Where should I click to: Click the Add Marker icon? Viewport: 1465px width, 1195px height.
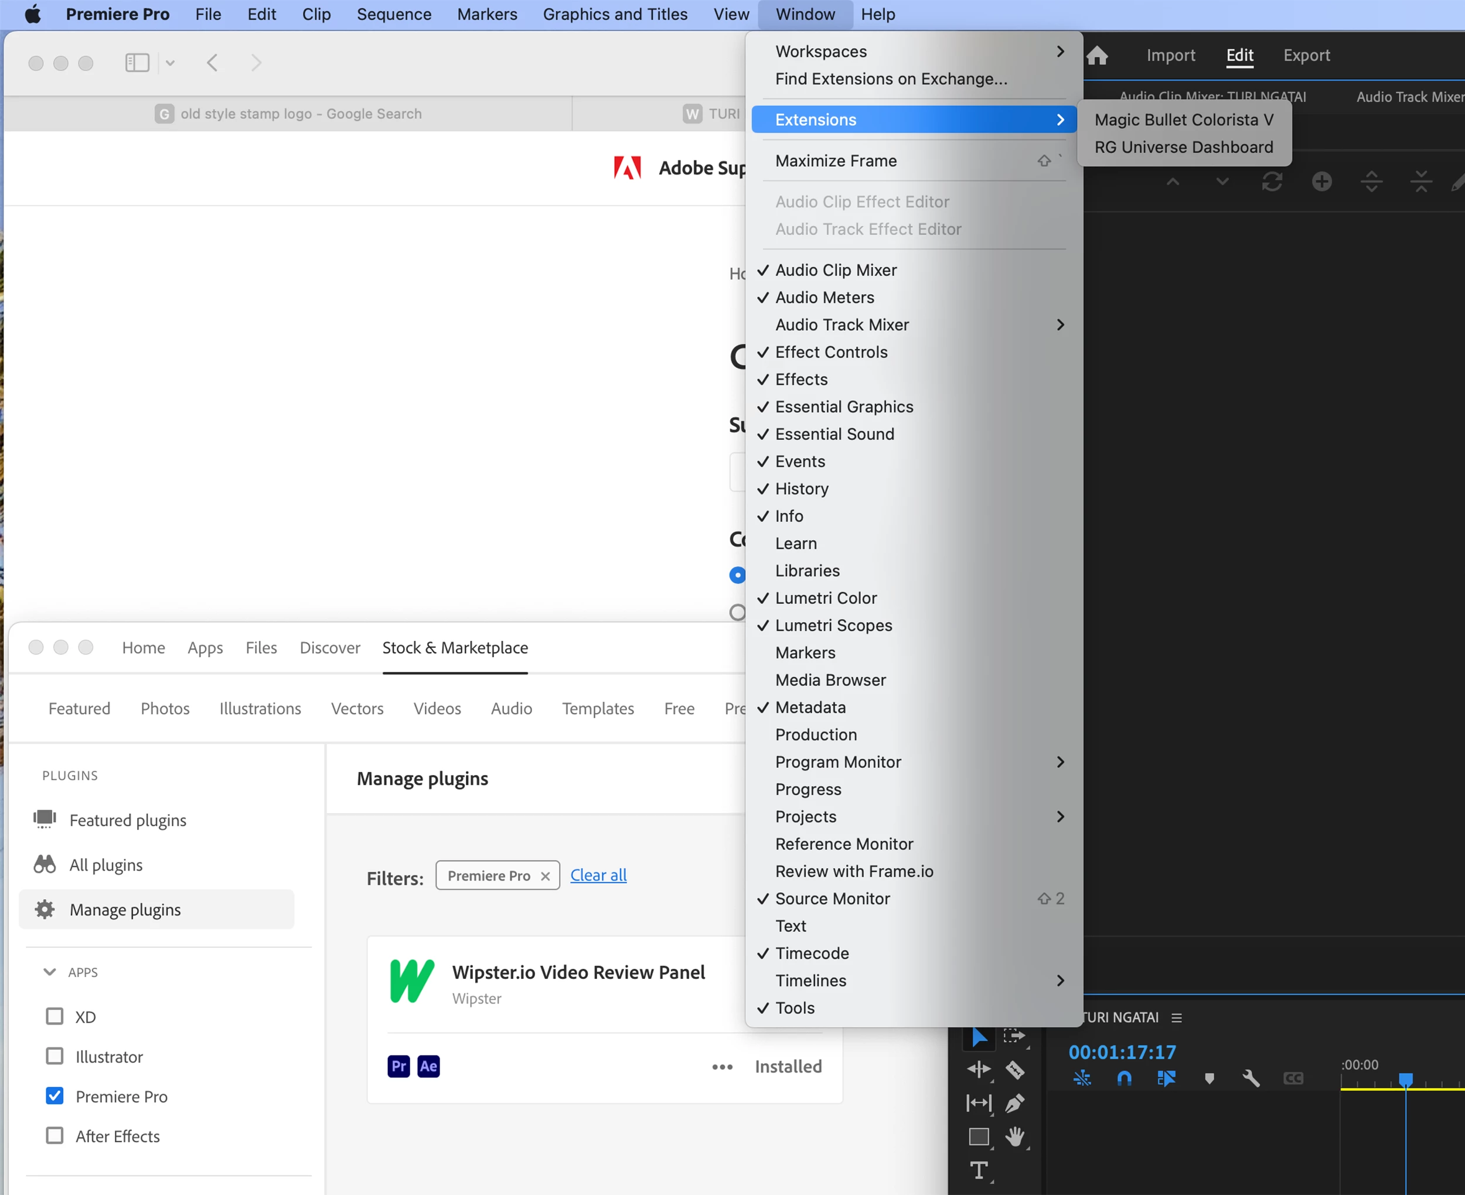pyautogui.click(x=1209, y=1078)
